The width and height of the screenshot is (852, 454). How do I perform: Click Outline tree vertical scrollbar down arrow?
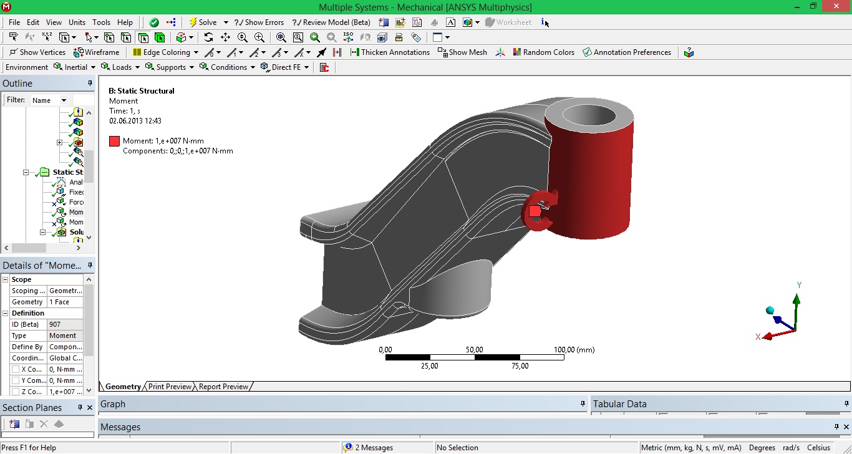89,237
